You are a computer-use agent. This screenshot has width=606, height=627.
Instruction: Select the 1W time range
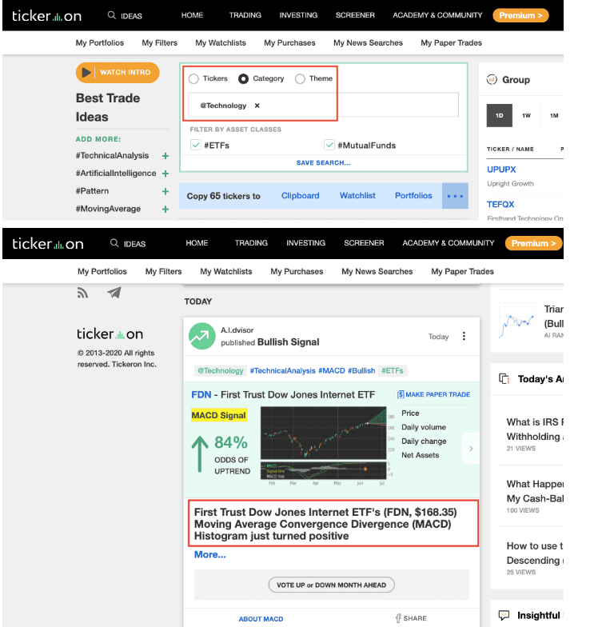(526, 115)
